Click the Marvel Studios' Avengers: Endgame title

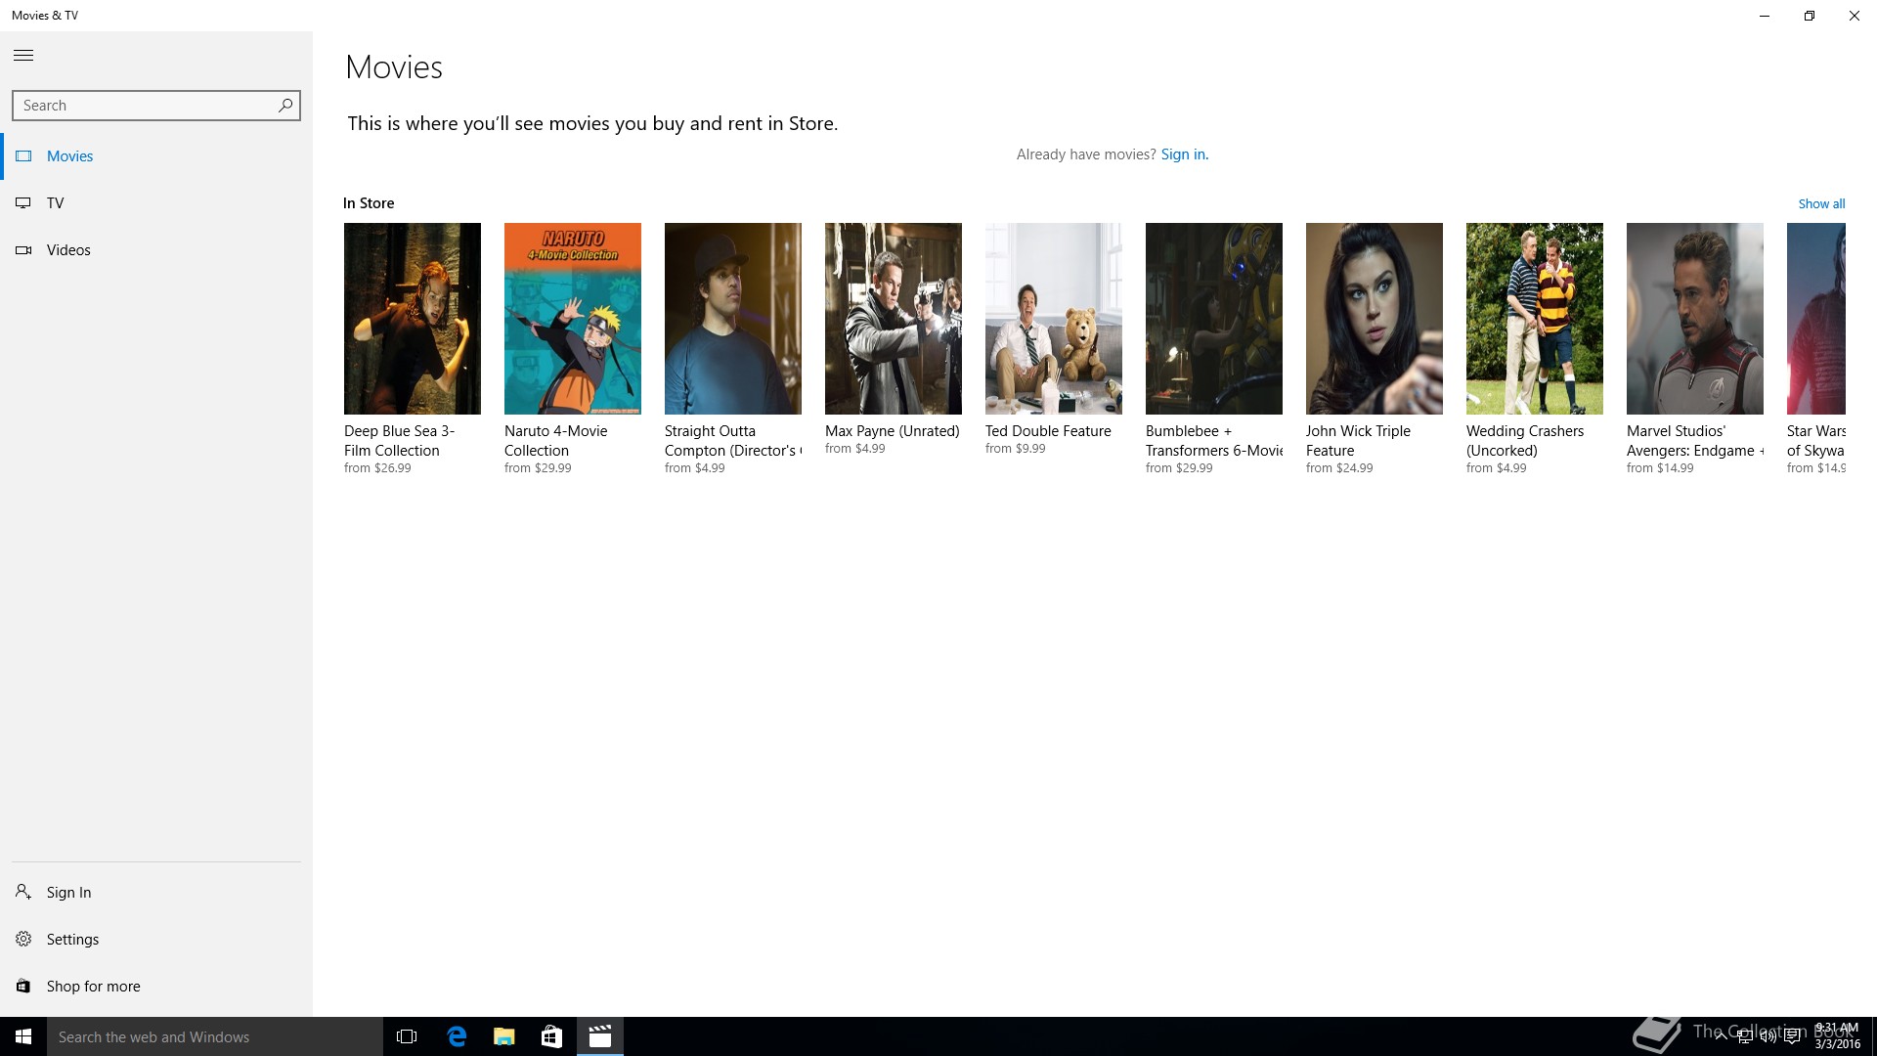pyautogui.click(x=1695, y=441)
